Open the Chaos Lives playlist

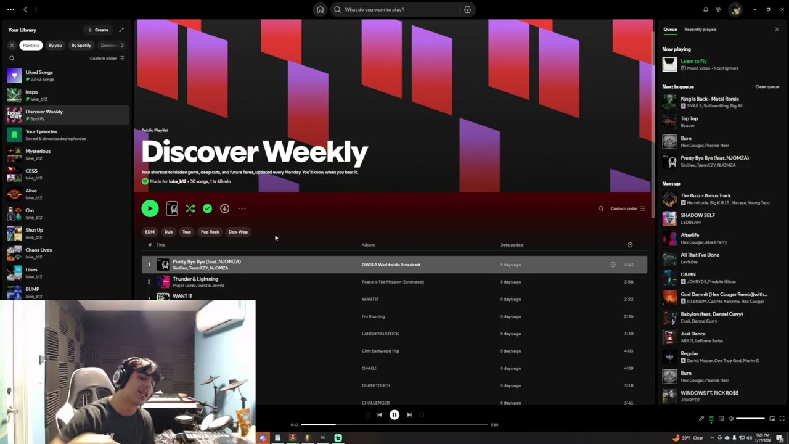(x=67, y=253)
